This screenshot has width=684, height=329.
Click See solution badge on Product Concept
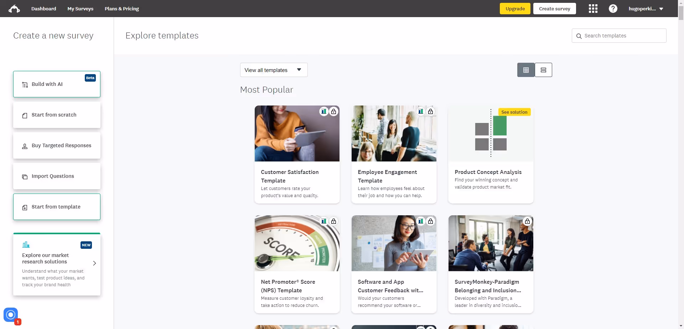tap(514, 112)
